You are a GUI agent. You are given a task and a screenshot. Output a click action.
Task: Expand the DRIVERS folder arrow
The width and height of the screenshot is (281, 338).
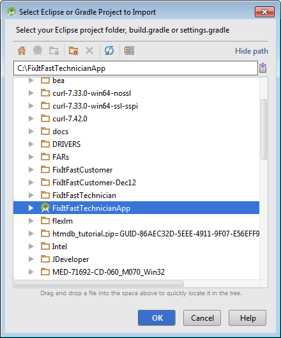(31, 144)
